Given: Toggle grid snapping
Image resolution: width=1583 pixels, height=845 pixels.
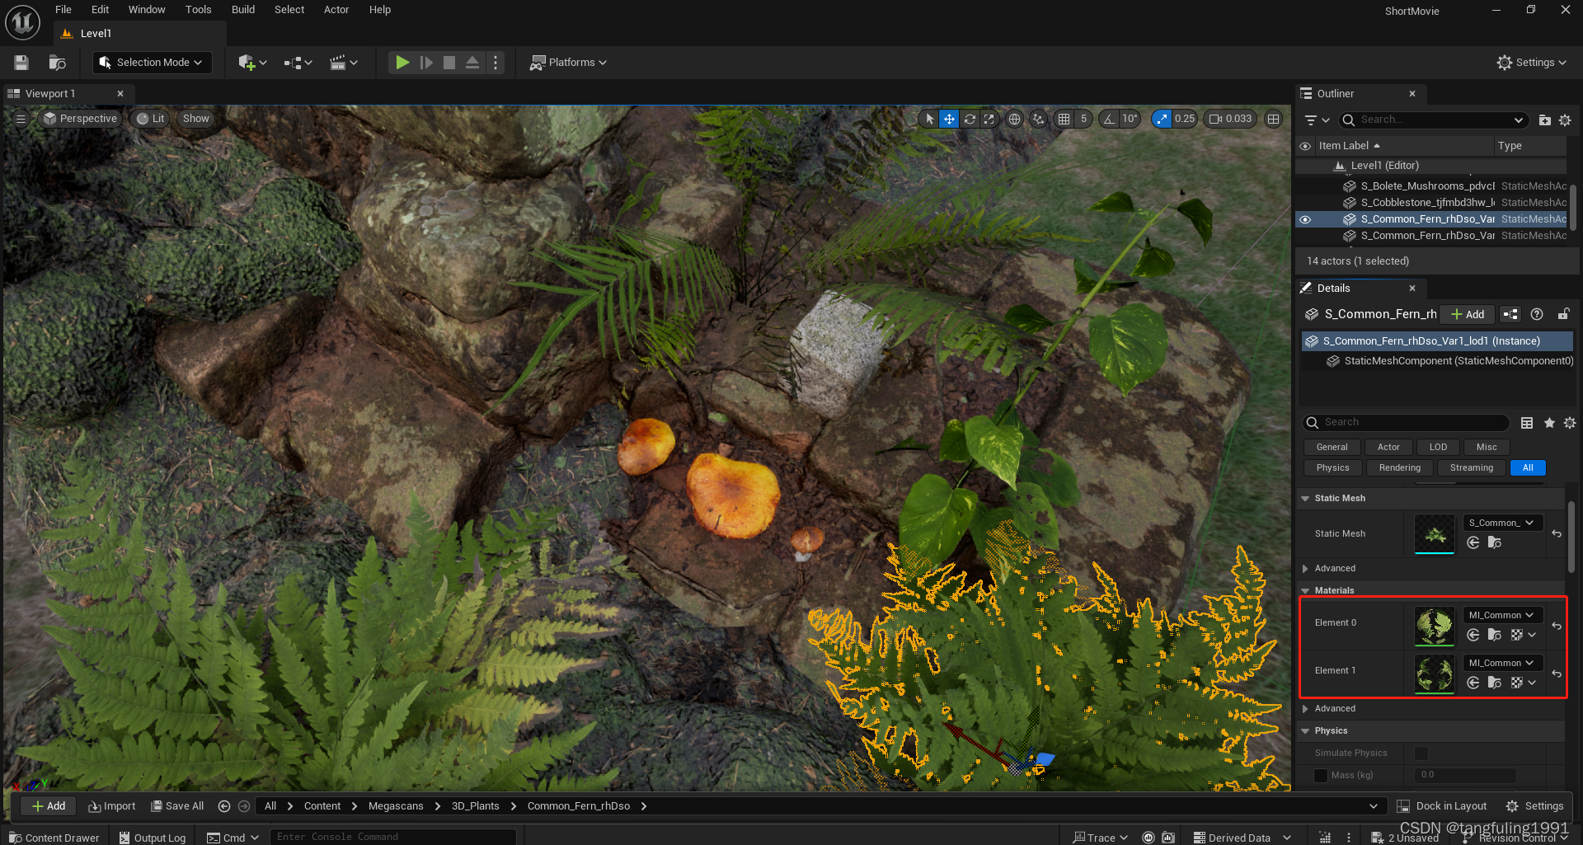Looking at the screenshot, I should point(1064,119).
